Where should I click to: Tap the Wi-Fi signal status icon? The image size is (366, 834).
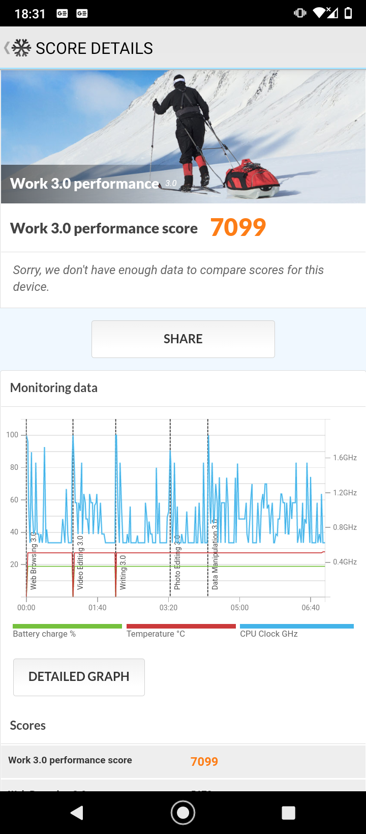pos(325,13)
